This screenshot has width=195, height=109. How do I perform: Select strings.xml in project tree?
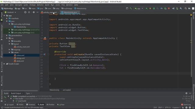pos(20,58)
